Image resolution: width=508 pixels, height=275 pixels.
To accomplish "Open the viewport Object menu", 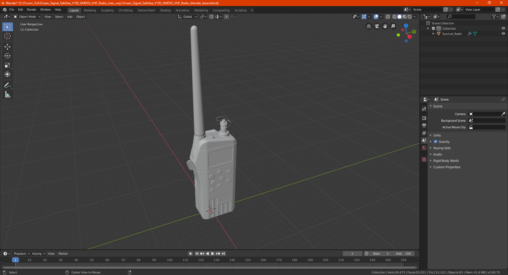I will pos(80,17).
